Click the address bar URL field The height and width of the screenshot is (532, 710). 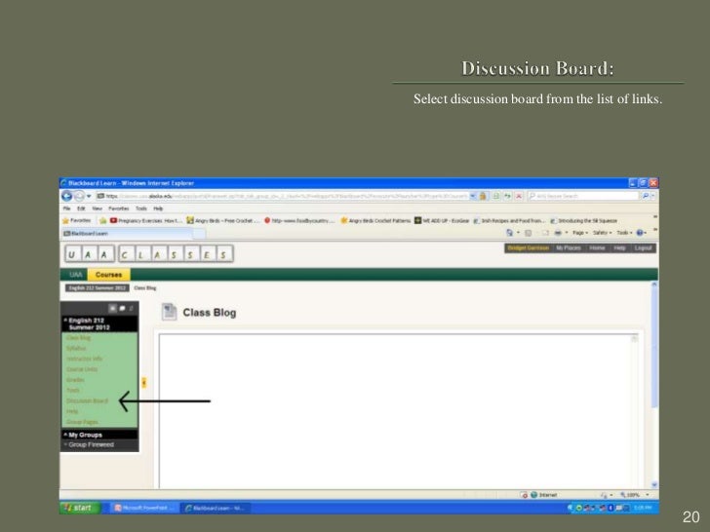[282, 196]
